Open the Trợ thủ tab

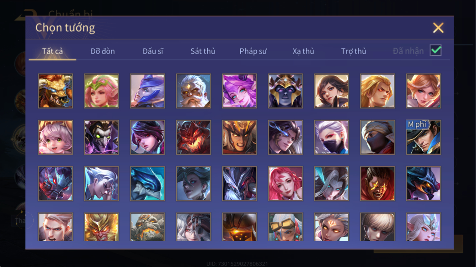[x=353, y=51]
